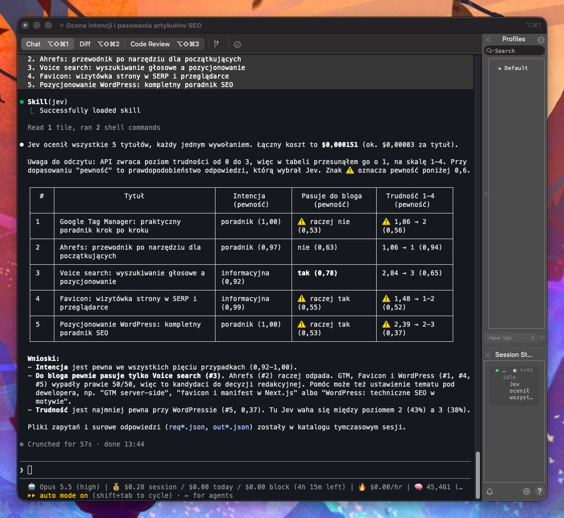Click the half-circle contrast icon in session card
The image size is (564, 518).
515,371
